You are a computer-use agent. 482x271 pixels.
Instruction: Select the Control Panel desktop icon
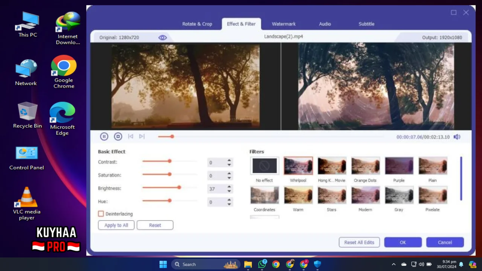27,158
